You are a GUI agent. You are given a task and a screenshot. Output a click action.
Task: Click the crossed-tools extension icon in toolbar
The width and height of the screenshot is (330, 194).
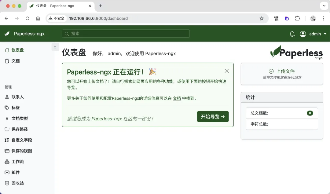[276, 19]
